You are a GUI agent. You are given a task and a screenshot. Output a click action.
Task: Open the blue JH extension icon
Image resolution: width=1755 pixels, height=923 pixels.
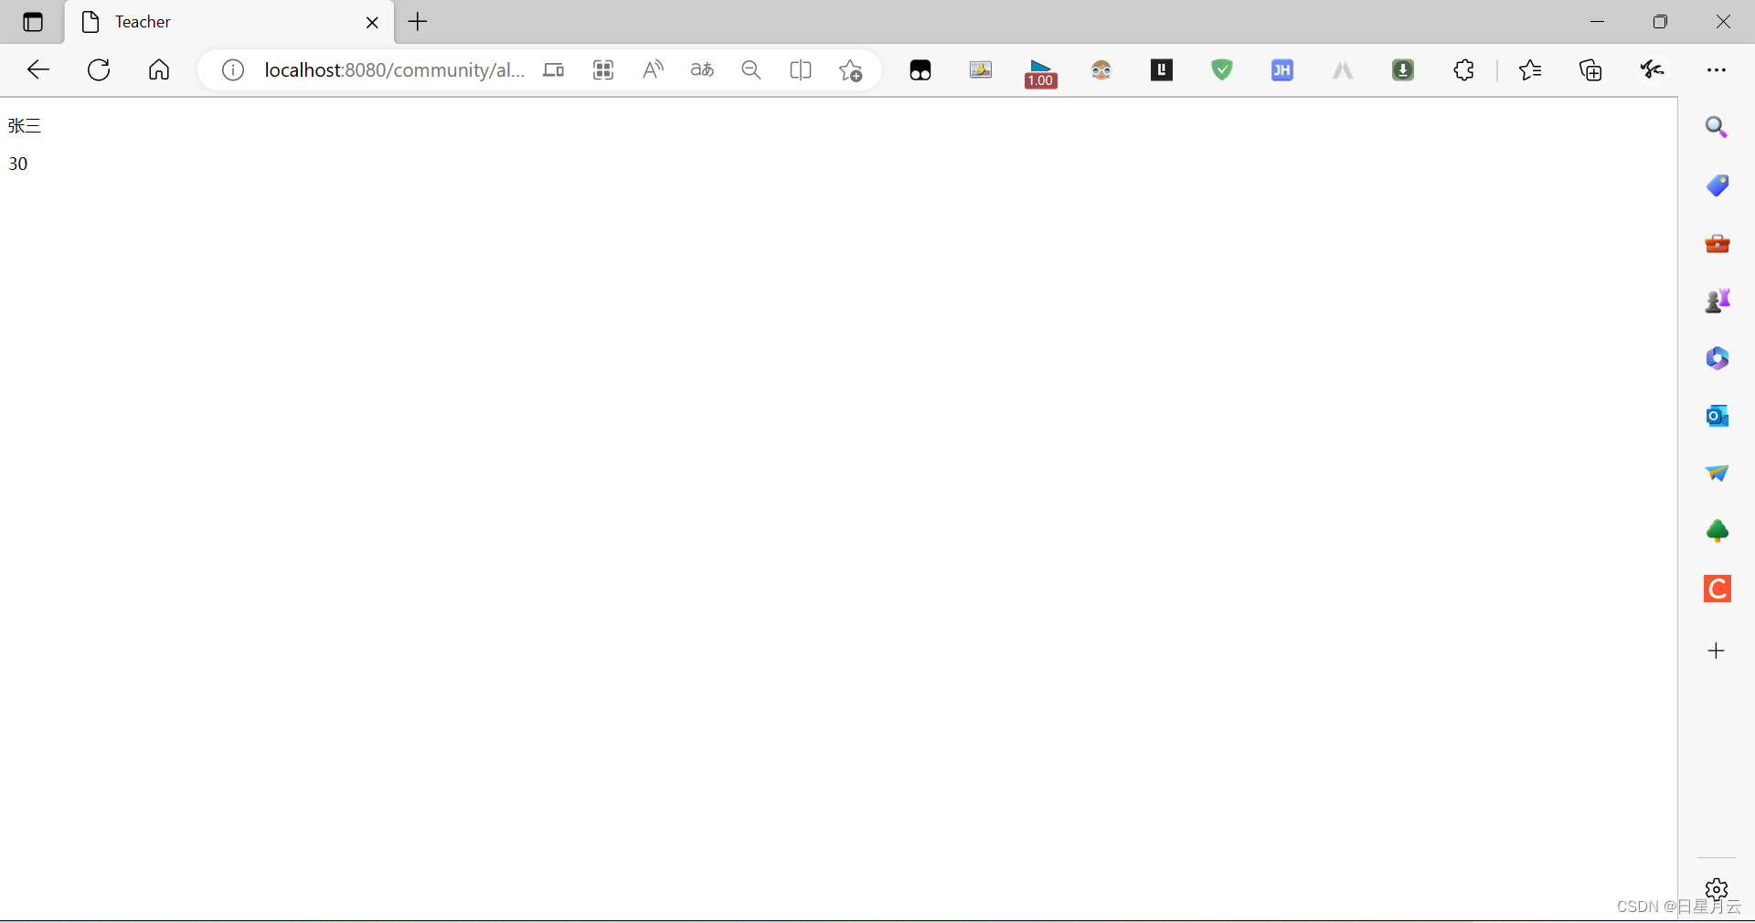1282,70
